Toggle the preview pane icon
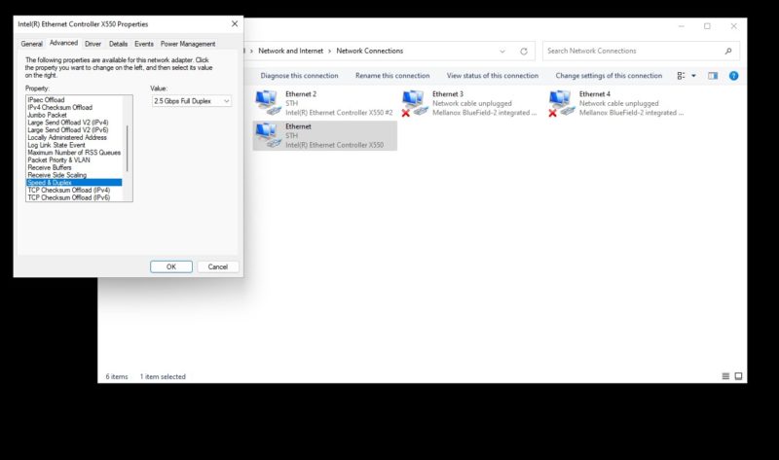This screenshot has height=460, width=779. (713, 76)
